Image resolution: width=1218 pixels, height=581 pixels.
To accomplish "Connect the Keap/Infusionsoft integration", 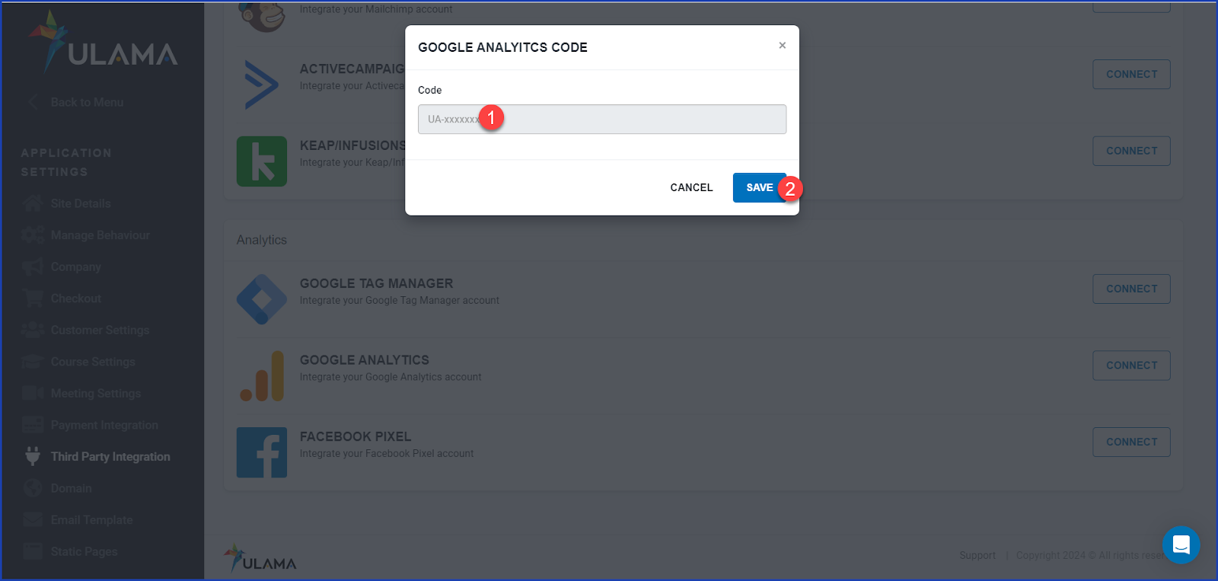I will click(1131, 151).
